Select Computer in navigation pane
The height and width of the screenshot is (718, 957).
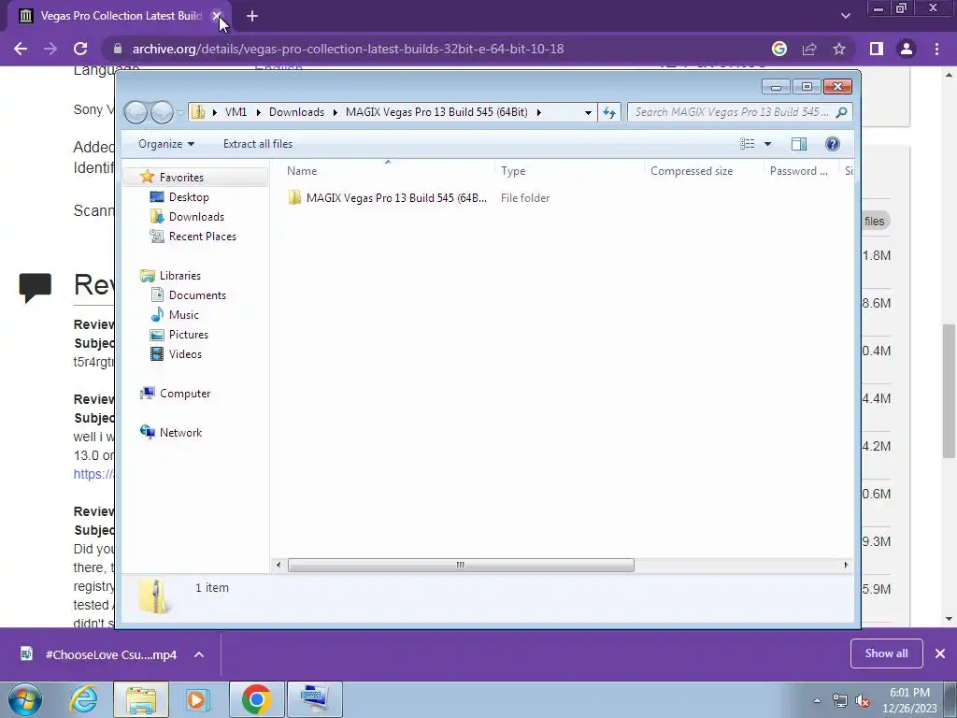pos(185,394)
